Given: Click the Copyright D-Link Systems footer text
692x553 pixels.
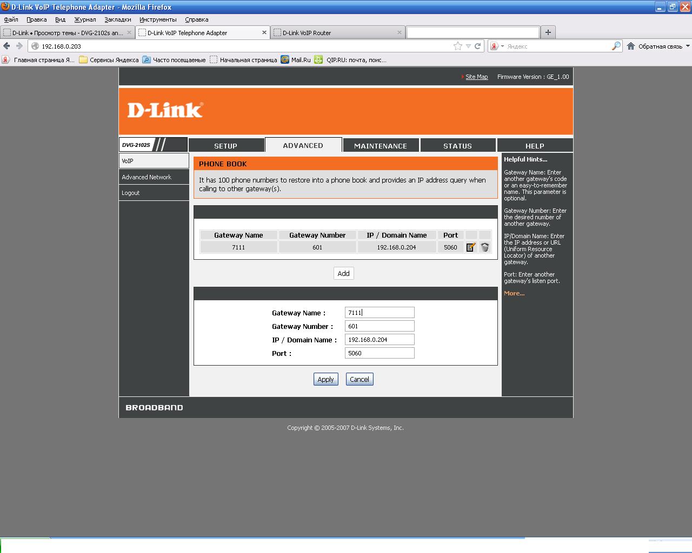Looking at the screenshot, I should 345,428.
